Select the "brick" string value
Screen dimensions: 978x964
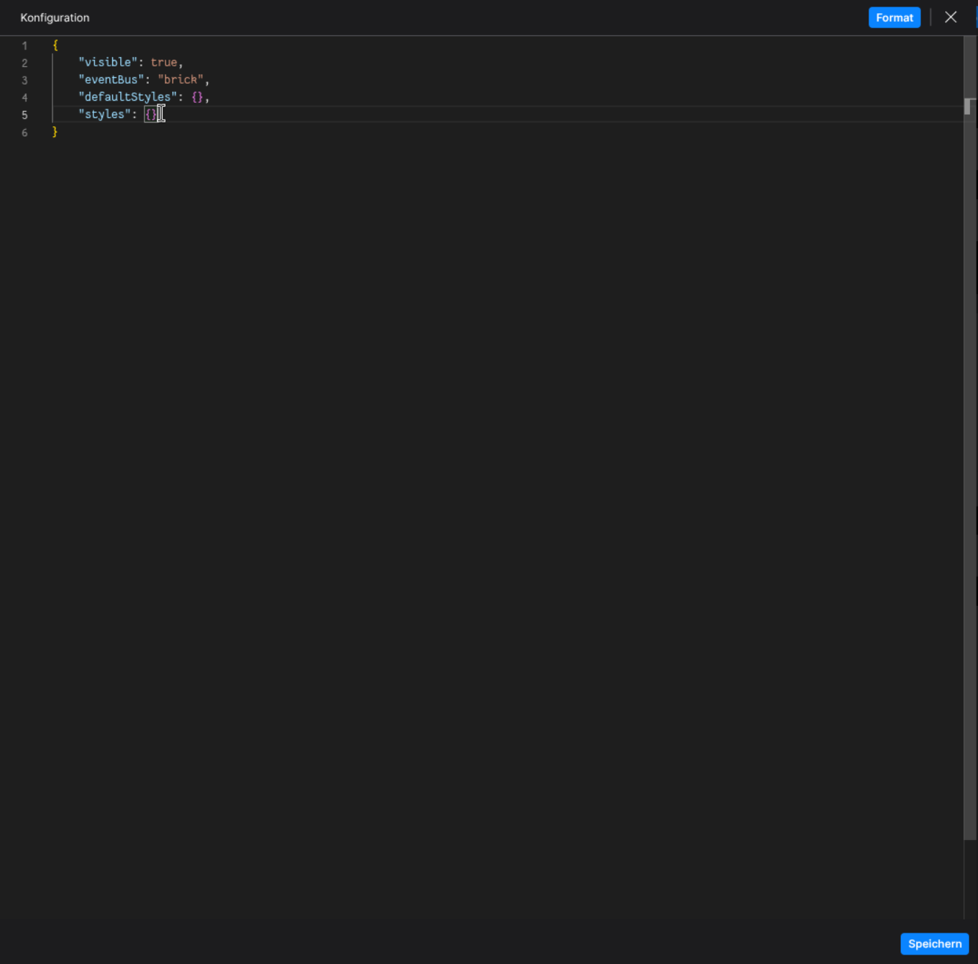tap(180, 79)
